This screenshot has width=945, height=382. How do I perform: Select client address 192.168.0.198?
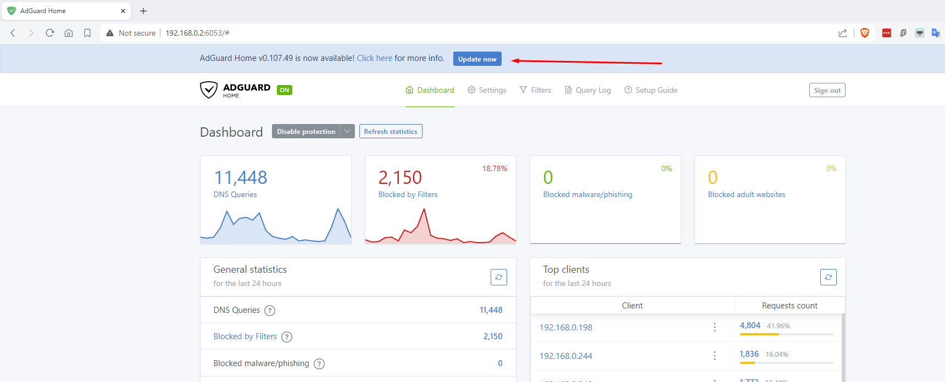[x=566, y=327]
